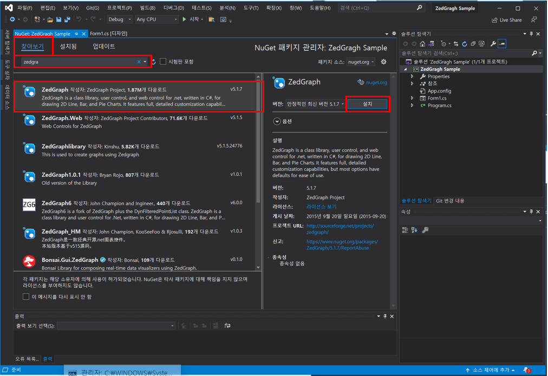Toggle auto-hide pin on the 속성 panel
This screenshot has height=376, width=548.
click(x=531, y=212)
